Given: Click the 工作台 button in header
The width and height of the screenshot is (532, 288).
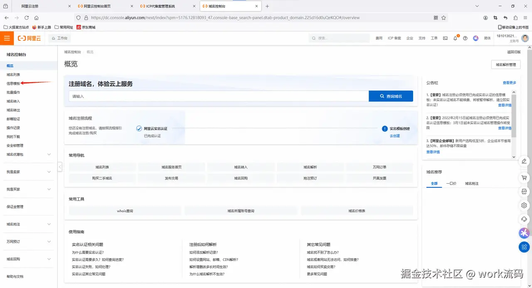Looking at the screenshot, I should pos(59,38).
